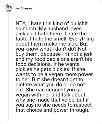Collapse the comment via the thread line
Image resolution: width=102 pixels, height=124 pixels.
point(8,66)
